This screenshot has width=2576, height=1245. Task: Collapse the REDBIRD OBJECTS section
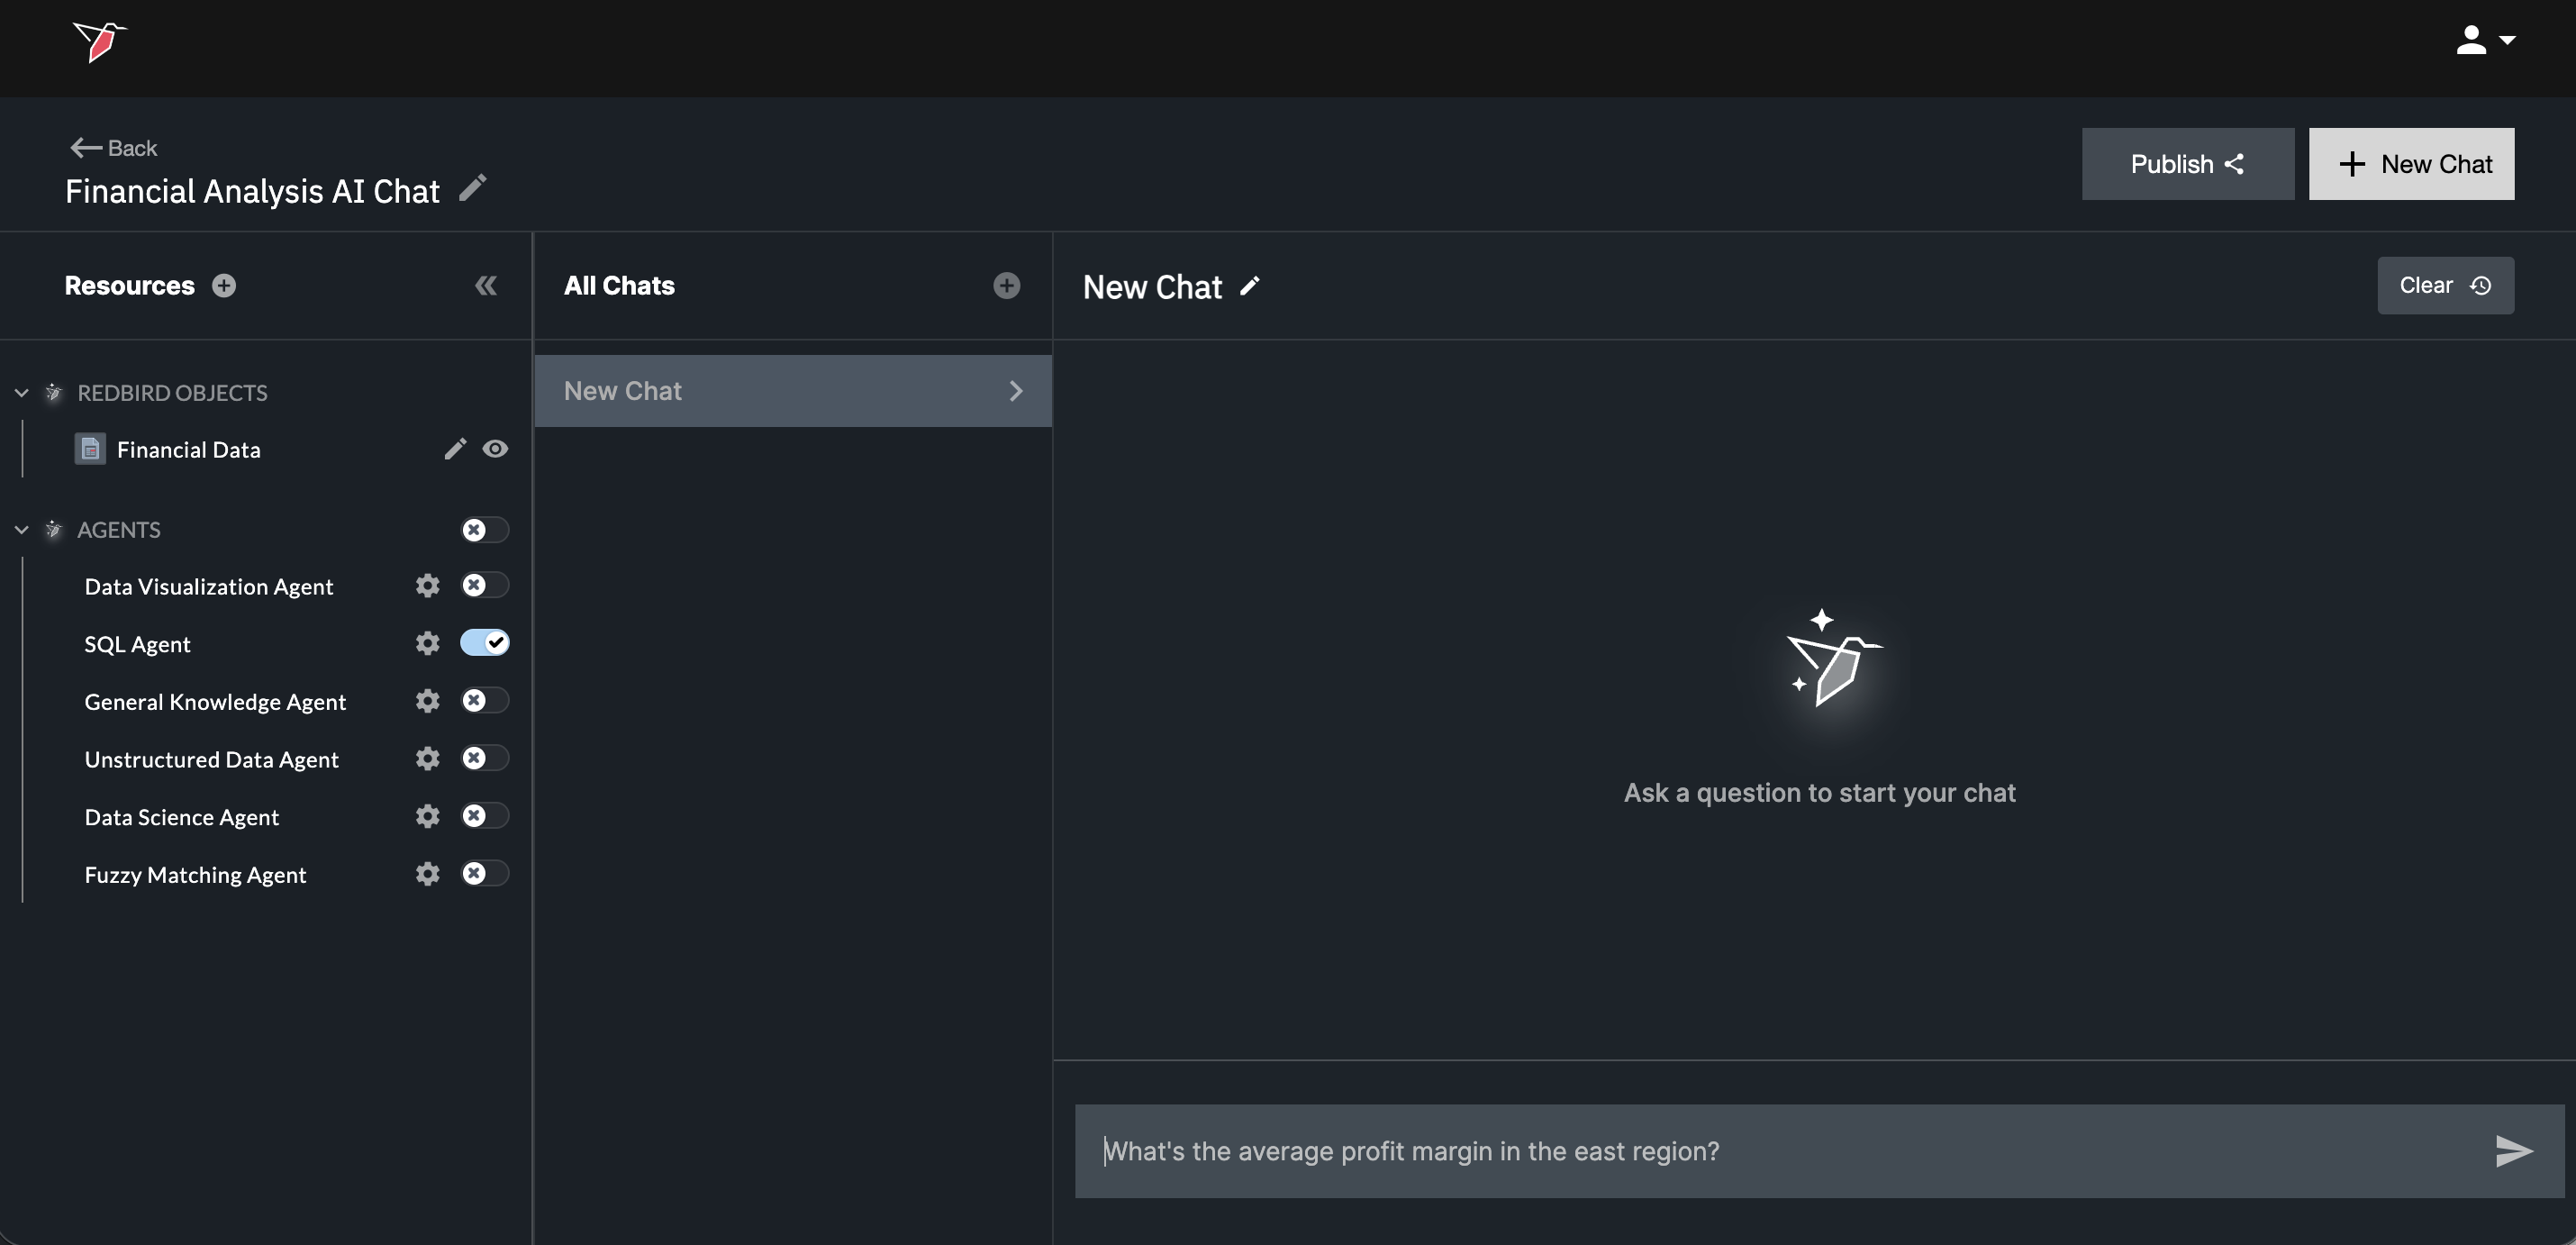(x=22, y=393)
